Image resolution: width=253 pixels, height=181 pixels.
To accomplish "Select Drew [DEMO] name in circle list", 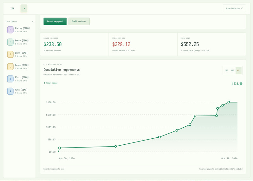I will point(21,53).
